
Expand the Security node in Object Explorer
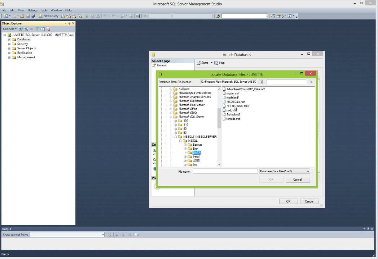[9, 44]
